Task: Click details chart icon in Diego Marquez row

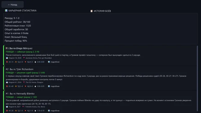Action: tap(49, 62)
